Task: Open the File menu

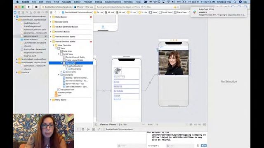Action: point(34,2)
